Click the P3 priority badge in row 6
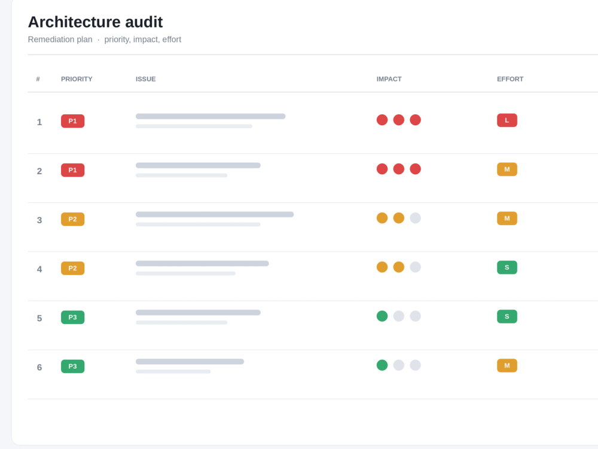This screenshot has width=598, height=449. tap(72, 366)
